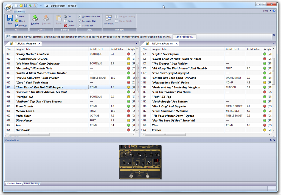The height and width of the screenshot is (195, 281).
Task: Switch to the Control Panel tab
Action: [x=14, y=183]
